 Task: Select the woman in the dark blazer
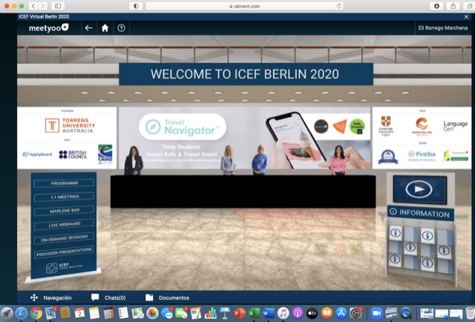pos(134,160)
